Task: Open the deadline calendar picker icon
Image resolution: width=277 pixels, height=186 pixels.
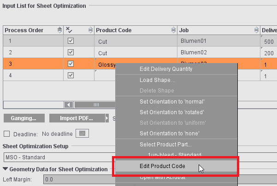Action: pos(82,134)
